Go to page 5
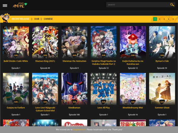178x133 pixels. 173,19
